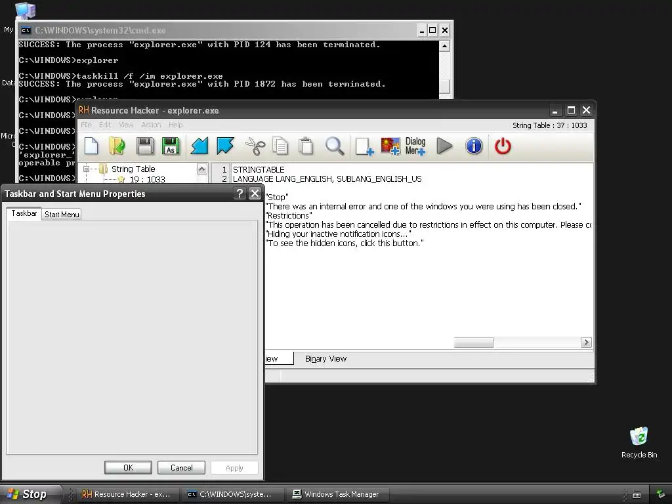Image resolution: width=672 pixels, height=504 pixels.
Task: Click the String Table : 37 : 1033 label
Action: click(x=550, y=125)
